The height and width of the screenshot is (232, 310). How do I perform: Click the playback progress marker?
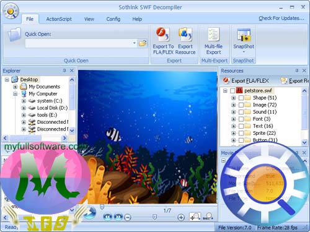102,207
